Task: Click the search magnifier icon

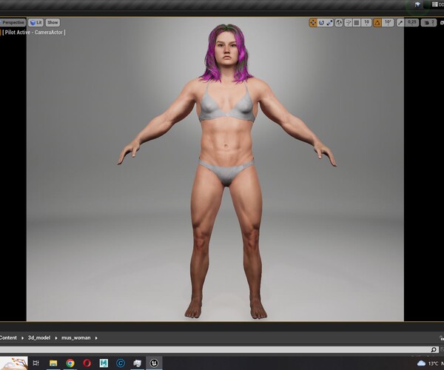Action: pos(434,349)
